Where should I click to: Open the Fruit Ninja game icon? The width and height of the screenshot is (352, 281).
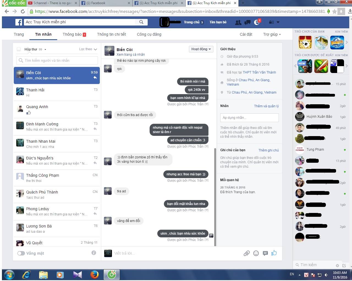(x=321, y=66)
